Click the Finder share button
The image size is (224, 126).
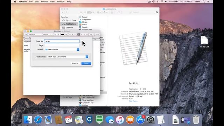(x=112, y=13)
